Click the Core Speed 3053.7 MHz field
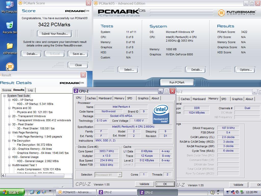Viewport: 261px width, 196px height. 107,151
